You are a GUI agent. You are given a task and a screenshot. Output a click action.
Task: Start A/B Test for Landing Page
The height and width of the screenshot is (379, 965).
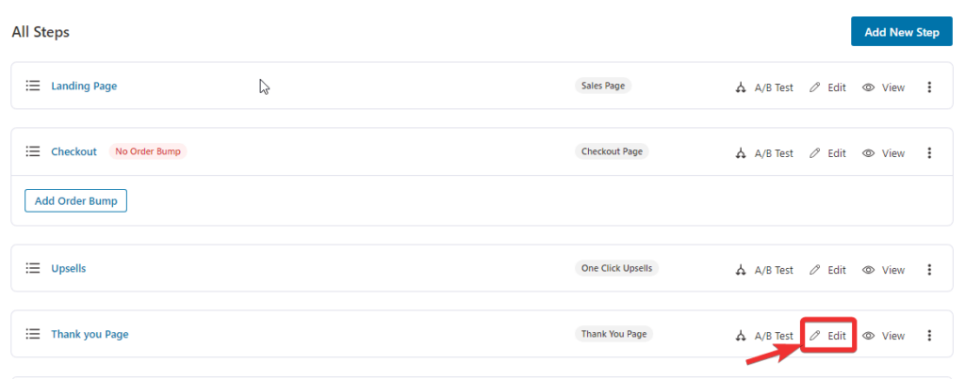[764, 87]
